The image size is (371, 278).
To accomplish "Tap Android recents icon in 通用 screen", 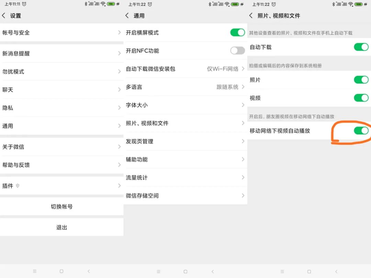I will tap(158, 271).
